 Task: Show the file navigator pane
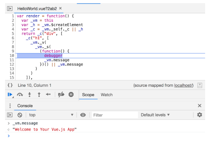[10, 9]
